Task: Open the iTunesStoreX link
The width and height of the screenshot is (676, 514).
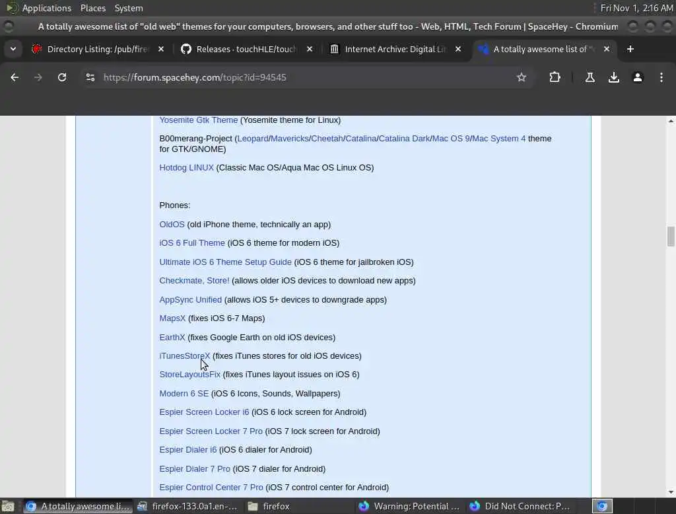Action: (185, 356)
